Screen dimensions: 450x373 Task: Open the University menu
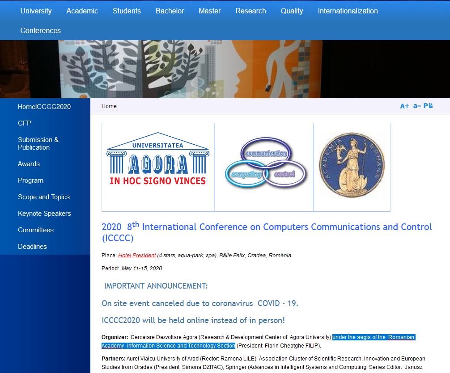pyautogui.click(x=36, y=11)
